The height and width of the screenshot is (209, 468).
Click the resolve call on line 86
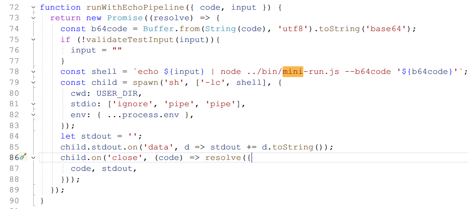(x=223, y=158)
